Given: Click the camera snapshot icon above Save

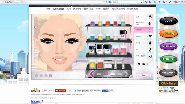Looking at the screenshot, I should tap(144, 64).
